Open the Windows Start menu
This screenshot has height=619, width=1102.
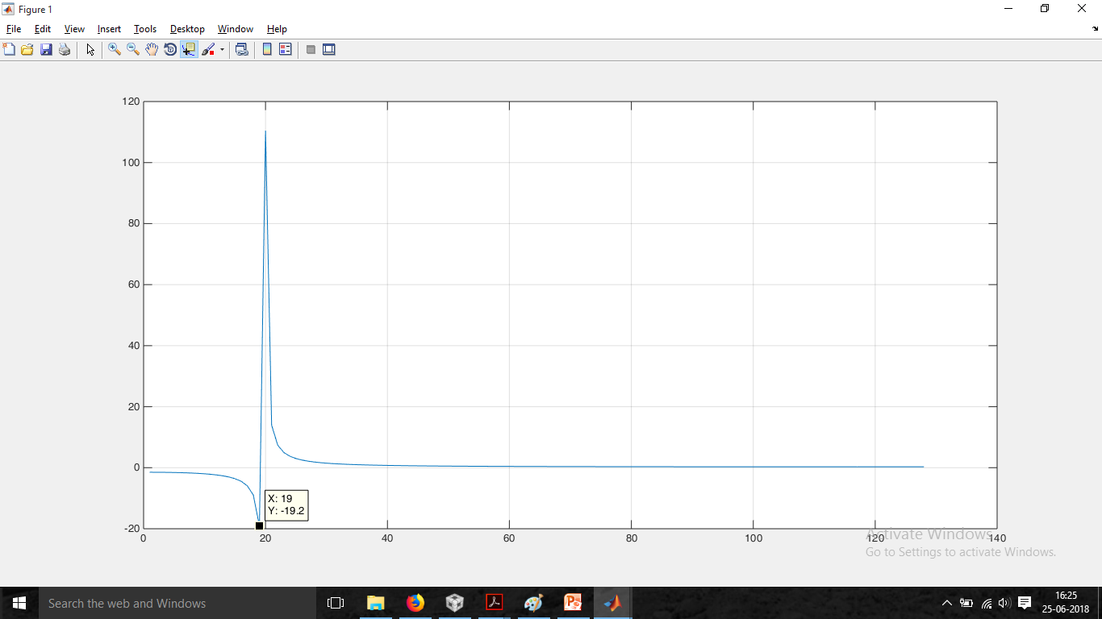(x=19, y=603)
